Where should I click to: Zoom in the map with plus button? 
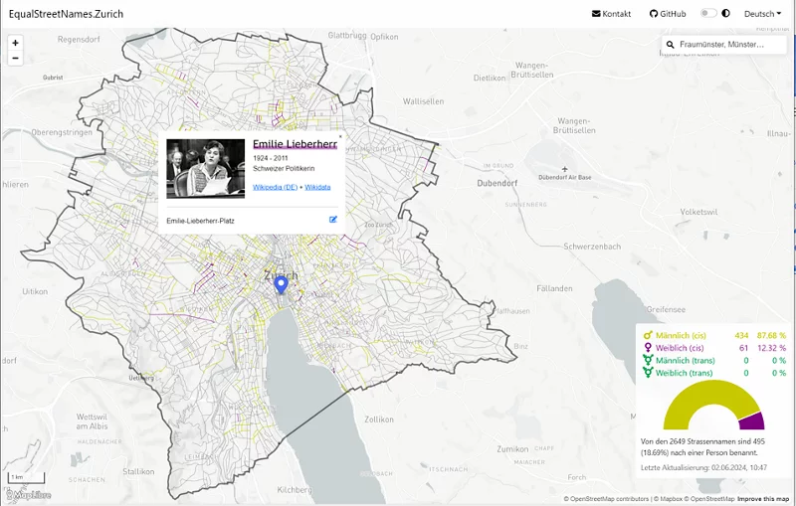tap(15, 43)
